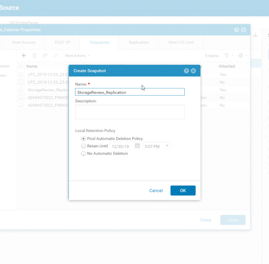269x264 pixels.
Task: Check the second UTC_2019-12-20 snapshot row
Action: tap(21, 82)
